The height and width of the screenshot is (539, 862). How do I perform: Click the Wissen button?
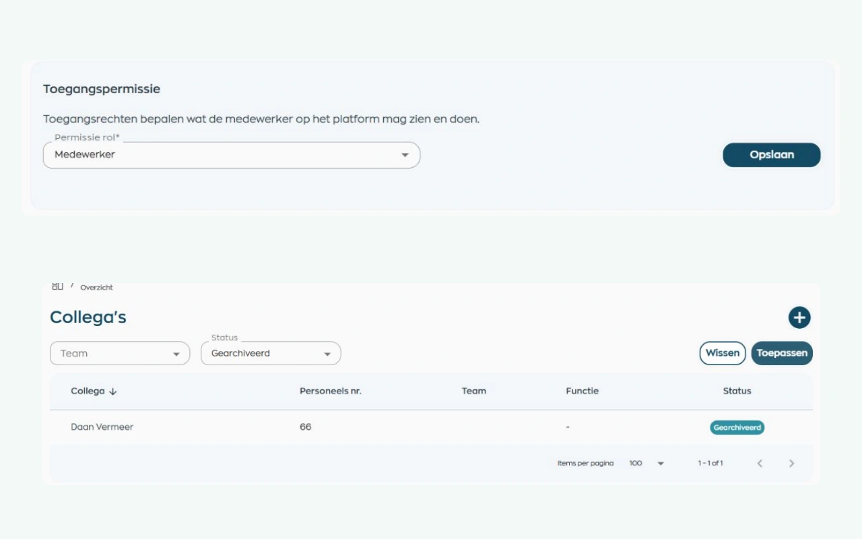723,353
